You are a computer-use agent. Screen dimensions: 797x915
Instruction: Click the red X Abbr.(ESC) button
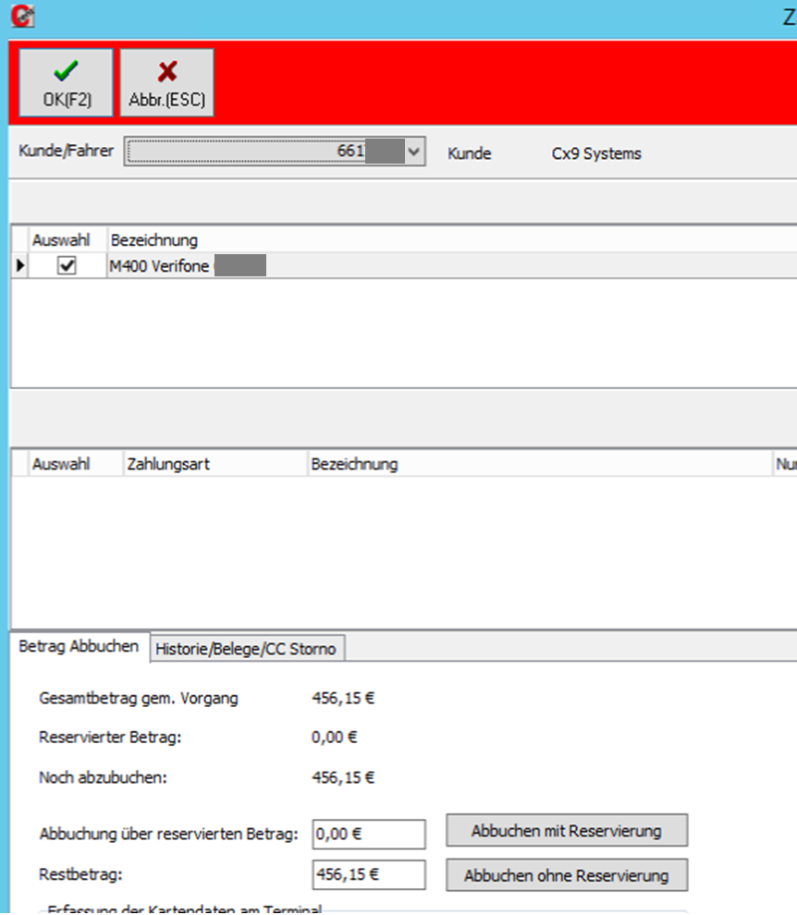pos(167,83)
